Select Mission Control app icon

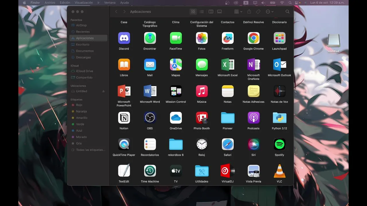[176, 91]
